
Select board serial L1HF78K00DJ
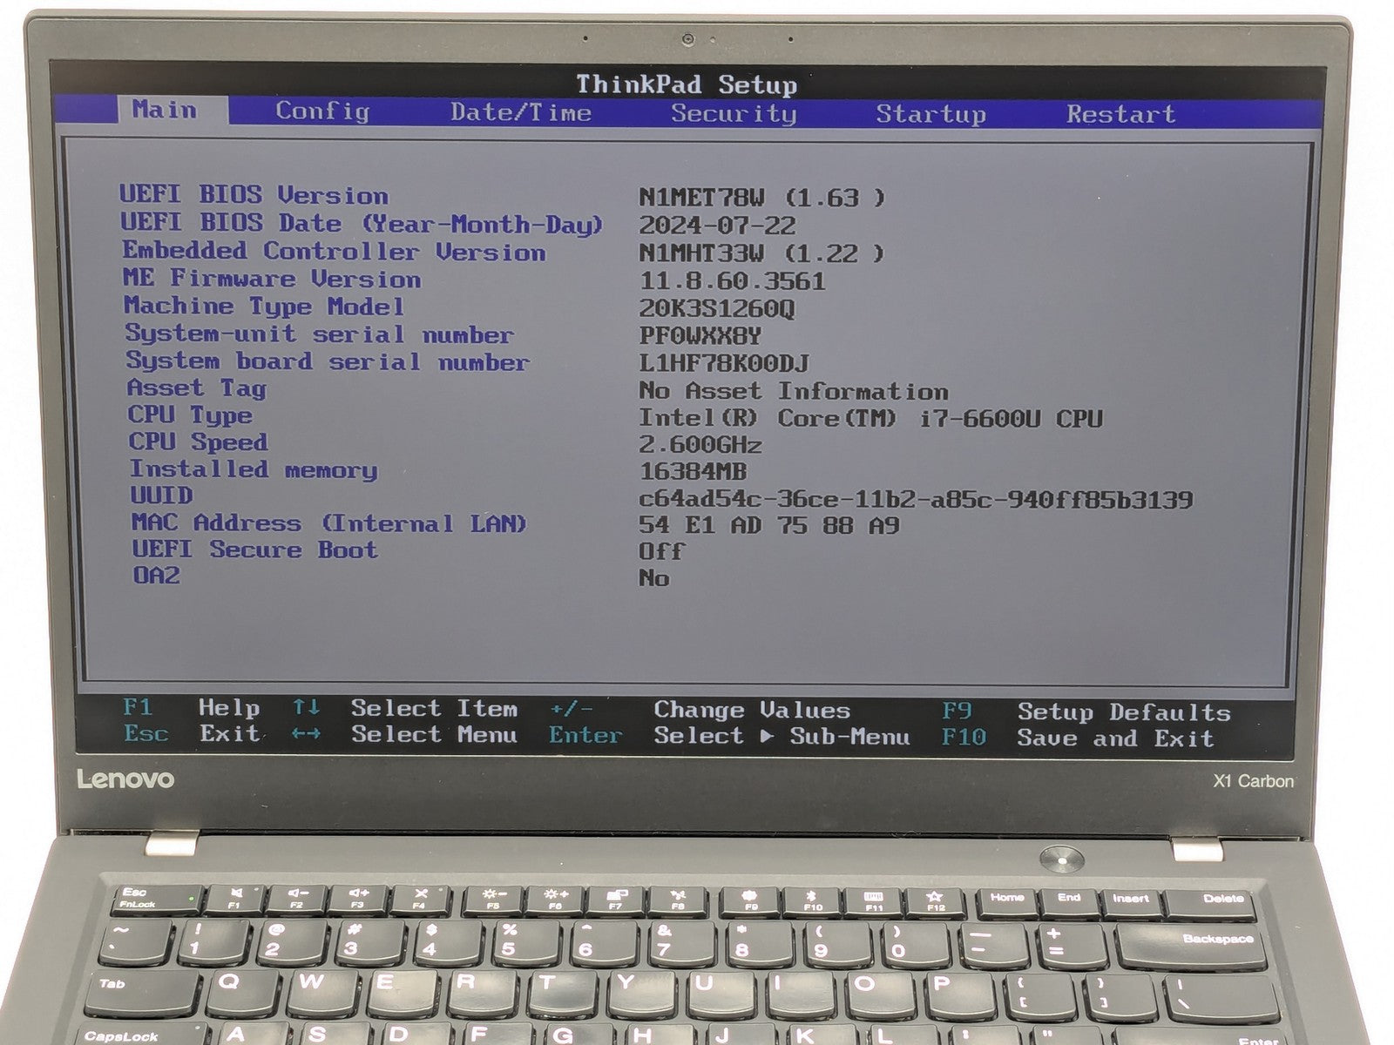pyautogui.click(x=723, y=362)
